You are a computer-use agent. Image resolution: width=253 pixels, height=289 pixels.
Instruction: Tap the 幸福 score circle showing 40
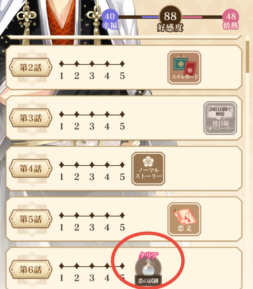110,19
